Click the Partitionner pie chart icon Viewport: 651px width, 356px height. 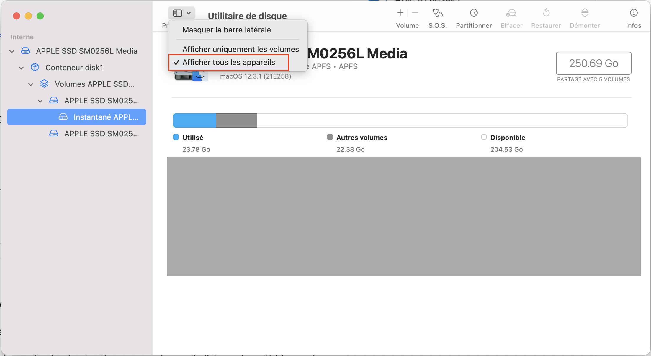tap(474, 13)
